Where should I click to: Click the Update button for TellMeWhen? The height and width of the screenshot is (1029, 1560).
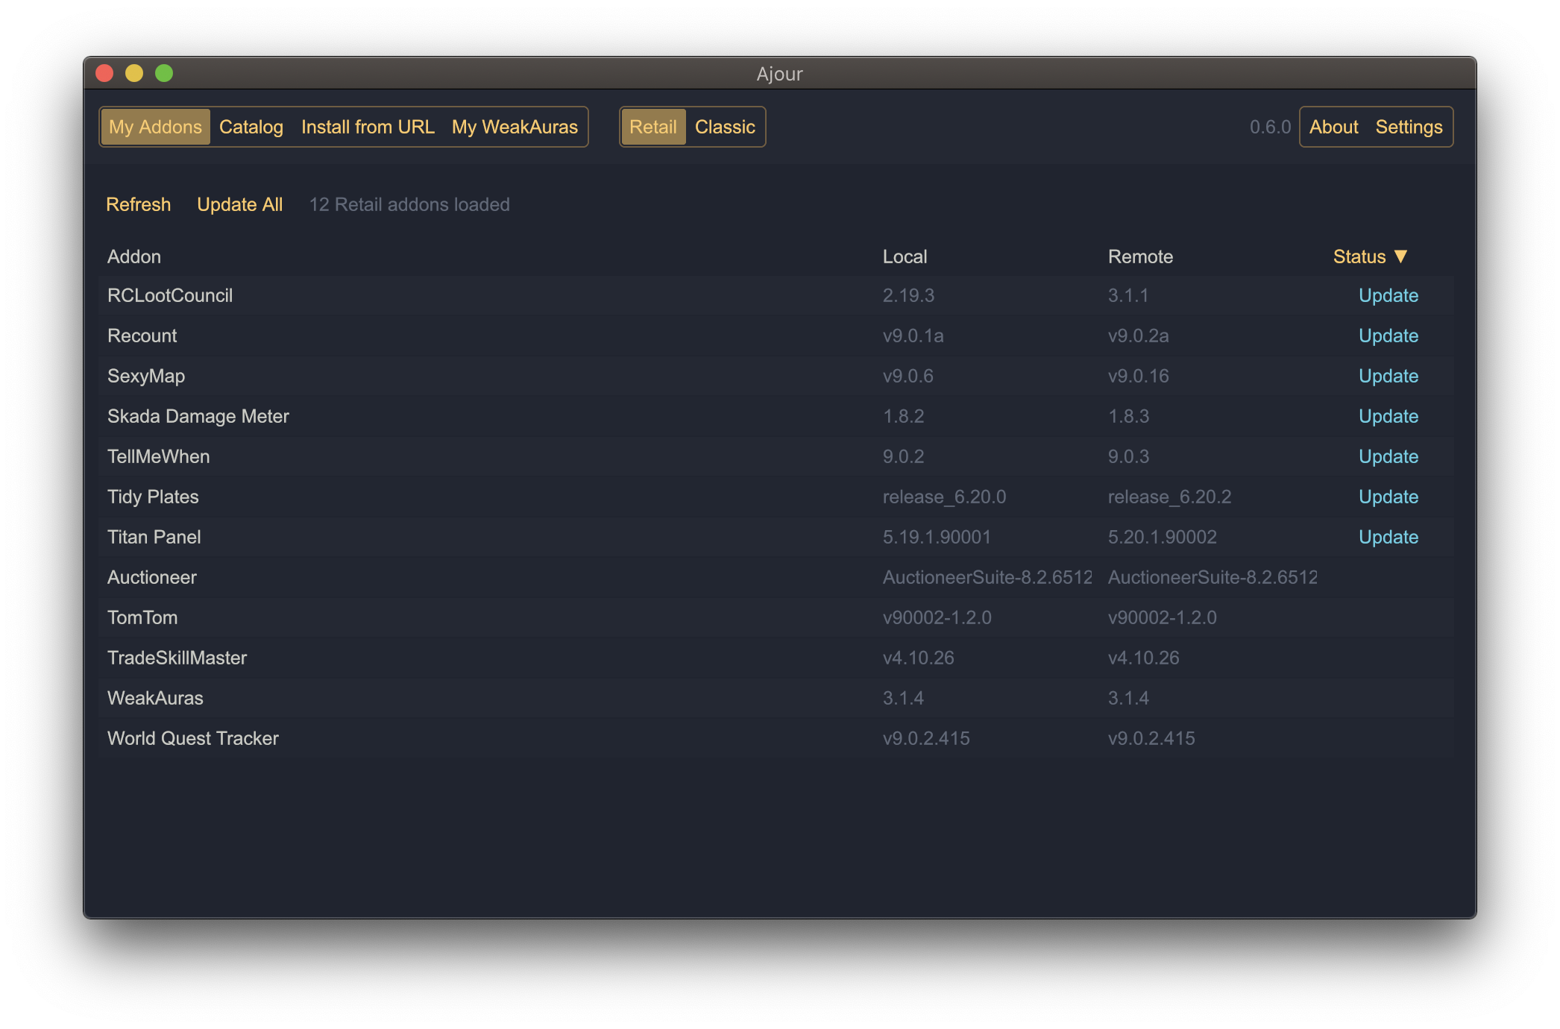pos(1387,456)
